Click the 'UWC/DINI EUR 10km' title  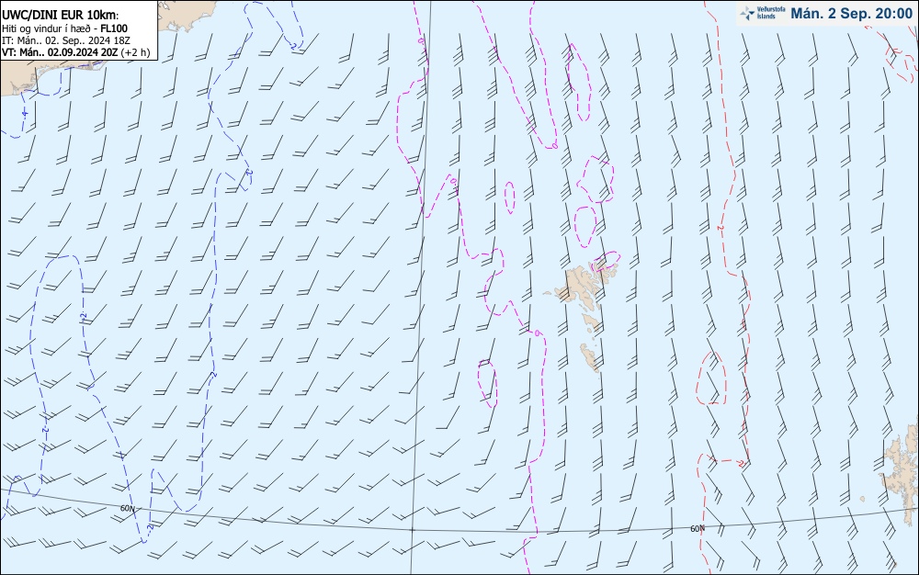tap(60, 16)
